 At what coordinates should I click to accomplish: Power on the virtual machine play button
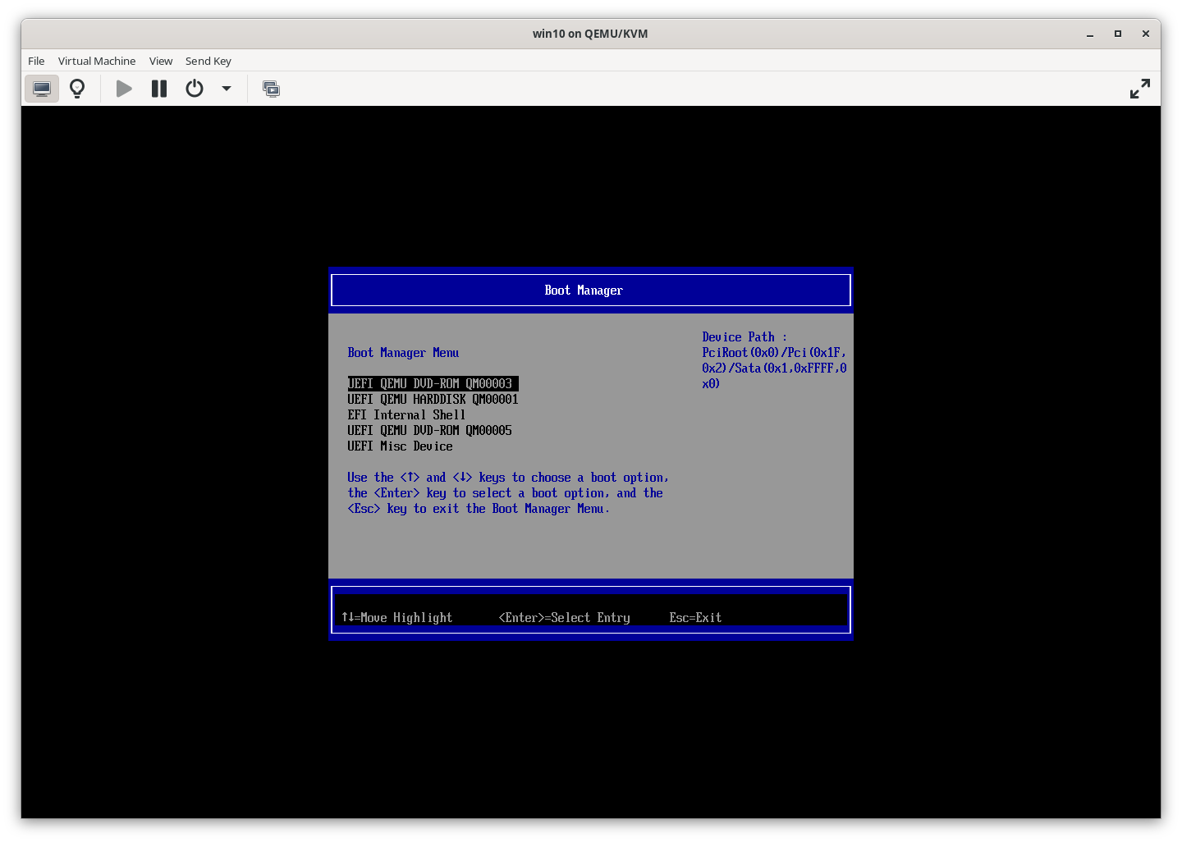[x=124, y=89]
